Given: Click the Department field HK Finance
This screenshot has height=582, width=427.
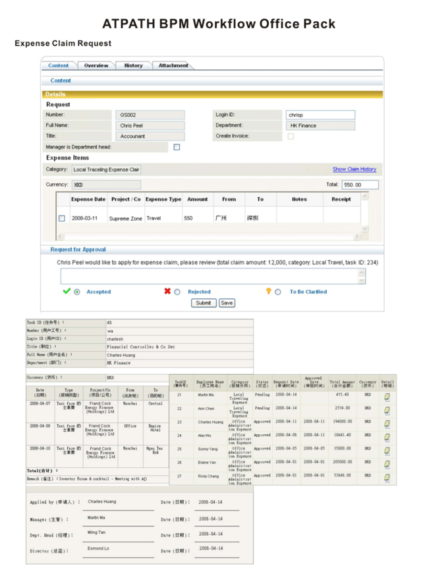Looking at the screenshot, I should pos(320,125).
